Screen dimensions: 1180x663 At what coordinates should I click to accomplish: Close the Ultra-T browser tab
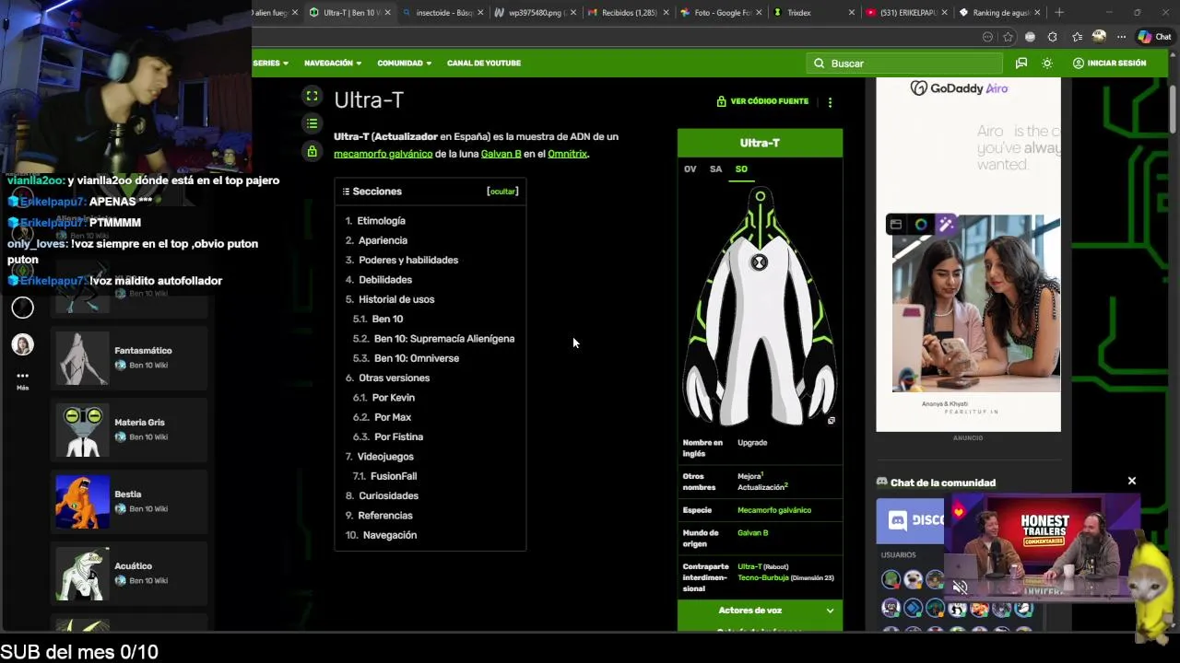point(387,13)
